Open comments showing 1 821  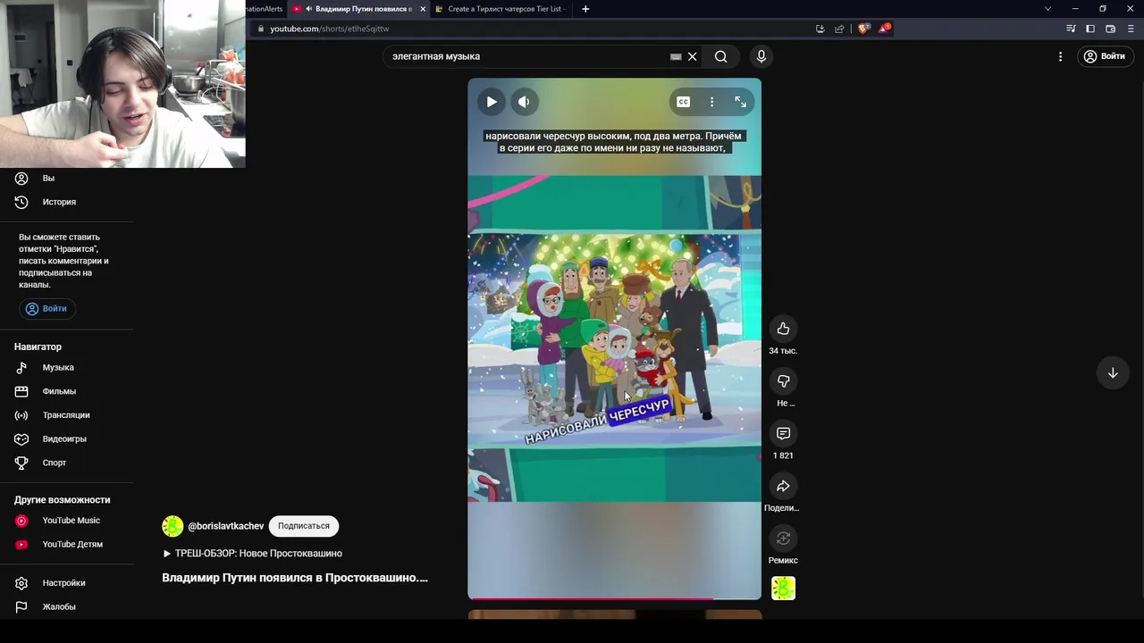(783, 434)
